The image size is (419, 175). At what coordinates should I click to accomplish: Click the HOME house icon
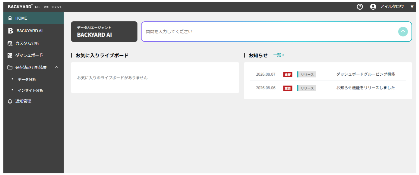(x=10, y=18)
